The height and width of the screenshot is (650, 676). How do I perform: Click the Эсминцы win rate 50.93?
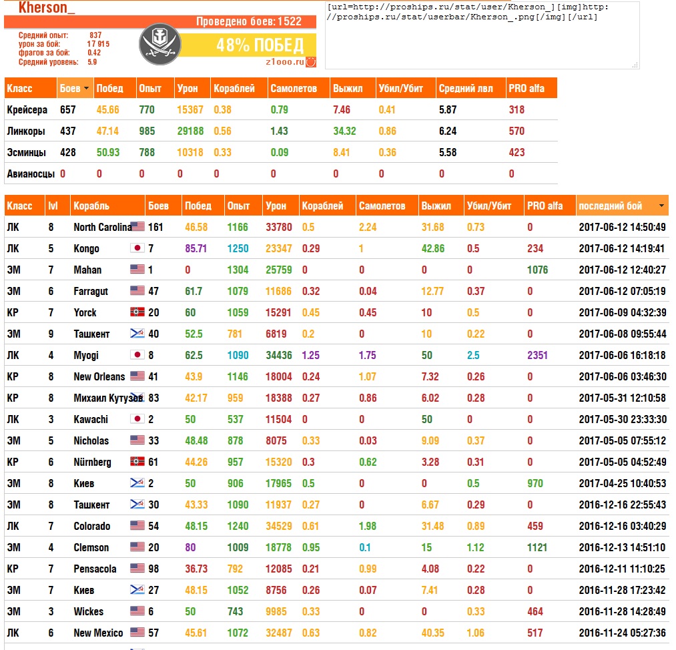click(108, 152)
